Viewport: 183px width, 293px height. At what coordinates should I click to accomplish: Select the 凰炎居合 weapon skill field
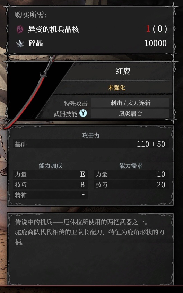coord(130,113)
